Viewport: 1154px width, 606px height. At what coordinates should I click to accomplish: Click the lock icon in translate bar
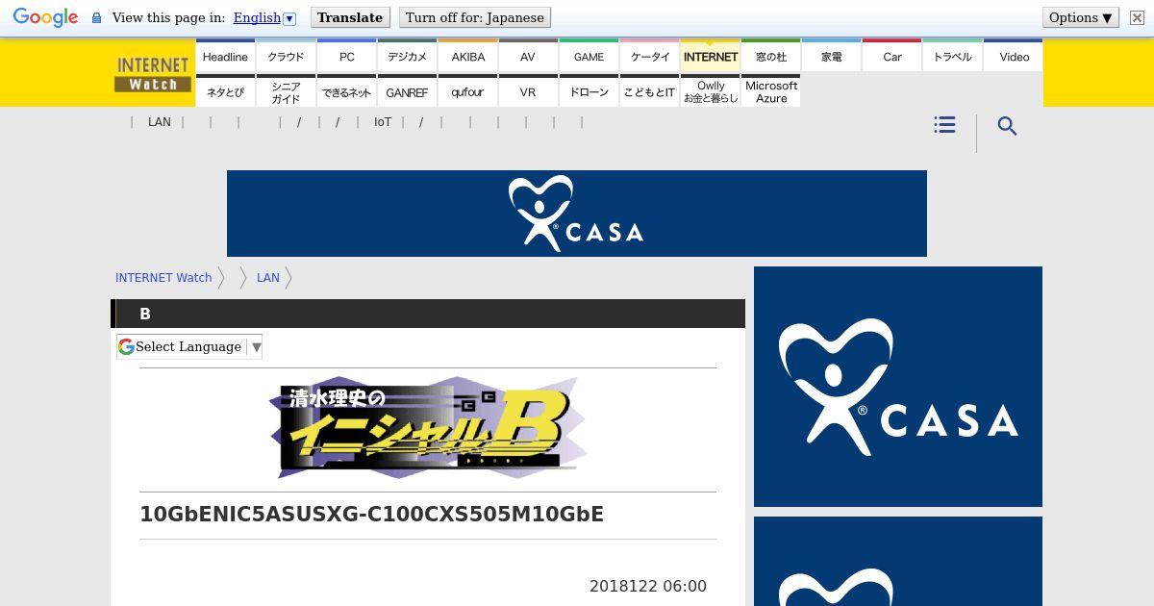click(96, 17)
